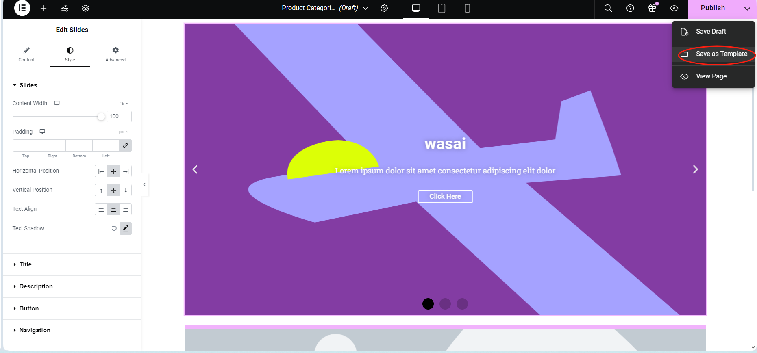
Task: Switch to the Content tab
Action: tap(26, 54)
